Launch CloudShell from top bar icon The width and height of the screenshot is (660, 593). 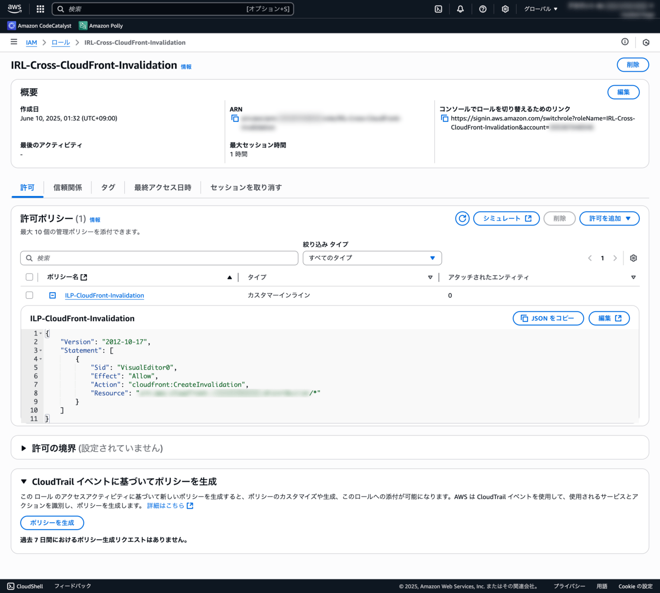pos(438,9)
